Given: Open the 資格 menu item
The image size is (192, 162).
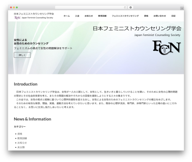Looking at the screenshot, I should tap(146, 16).
